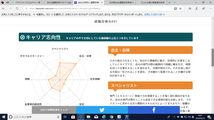Click the 安定 chart label

click(x=81, y=104)
